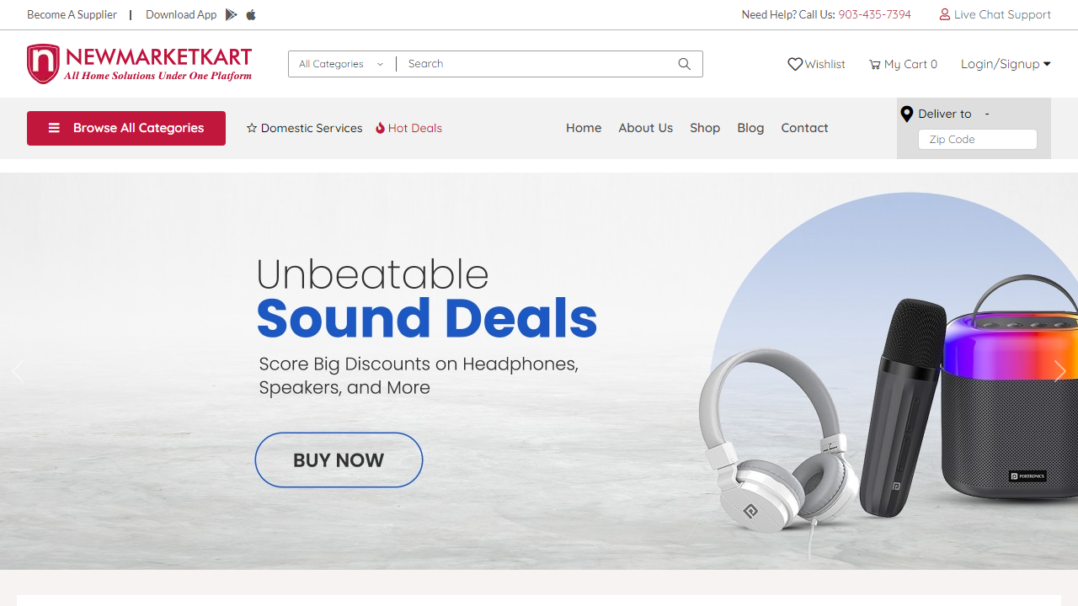Expand Browse All Categories menu
This screenshot has height=606, width=1078.
pos(126,128)
